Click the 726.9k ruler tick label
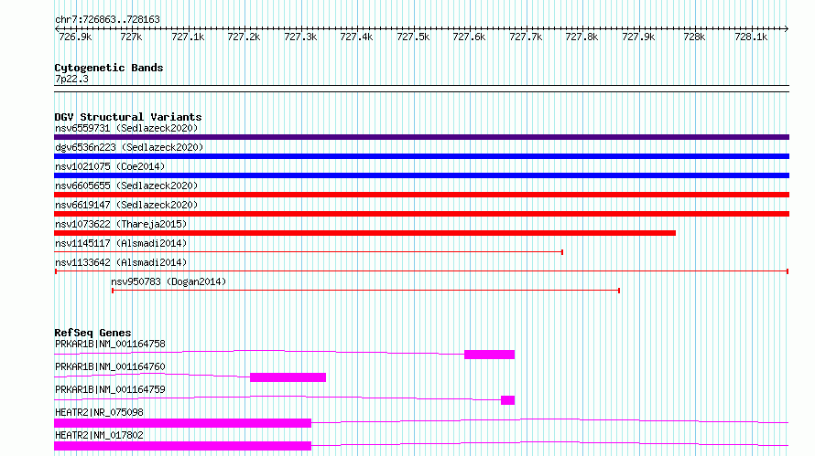 click(x=75, y=37)
